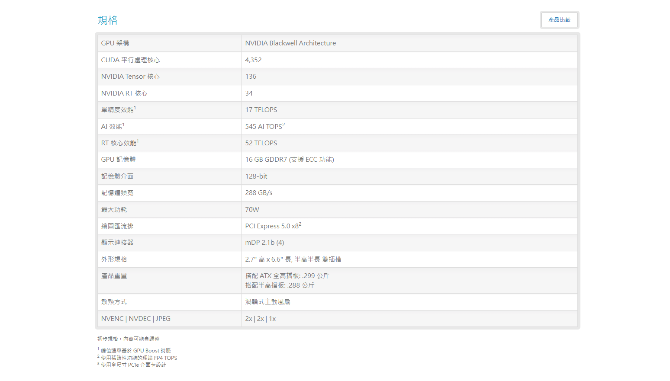The image size is (670, 381).
Task: Click the 70W max power value
Action: pos(252,210)
